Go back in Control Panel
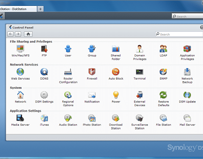Image resolution: width=203 pixels, height=159 pixels. click(x=11, y=34)
